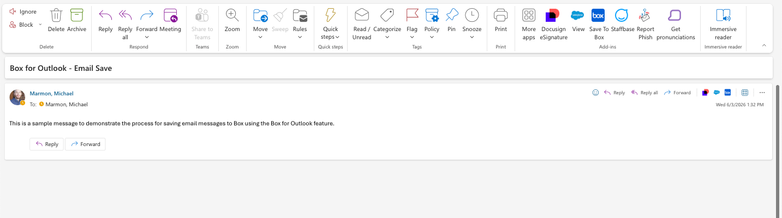Click the Move folder icon
This screenshot has width=782, height=218.
tap(260, 15)
